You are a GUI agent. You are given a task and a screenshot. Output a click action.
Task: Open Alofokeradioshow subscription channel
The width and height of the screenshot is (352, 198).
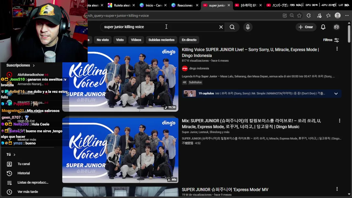coord(31,75)
